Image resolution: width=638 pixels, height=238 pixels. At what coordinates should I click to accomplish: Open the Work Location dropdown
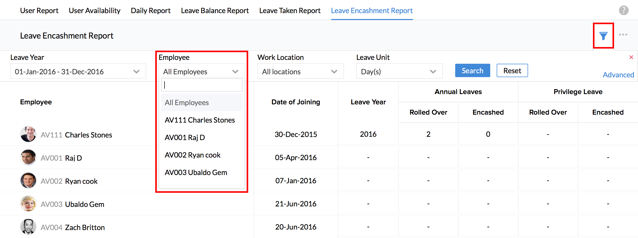coord(300,71)
